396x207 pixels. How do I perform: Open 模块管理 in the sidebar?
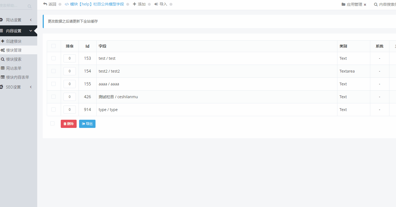(x=19, y=50)
